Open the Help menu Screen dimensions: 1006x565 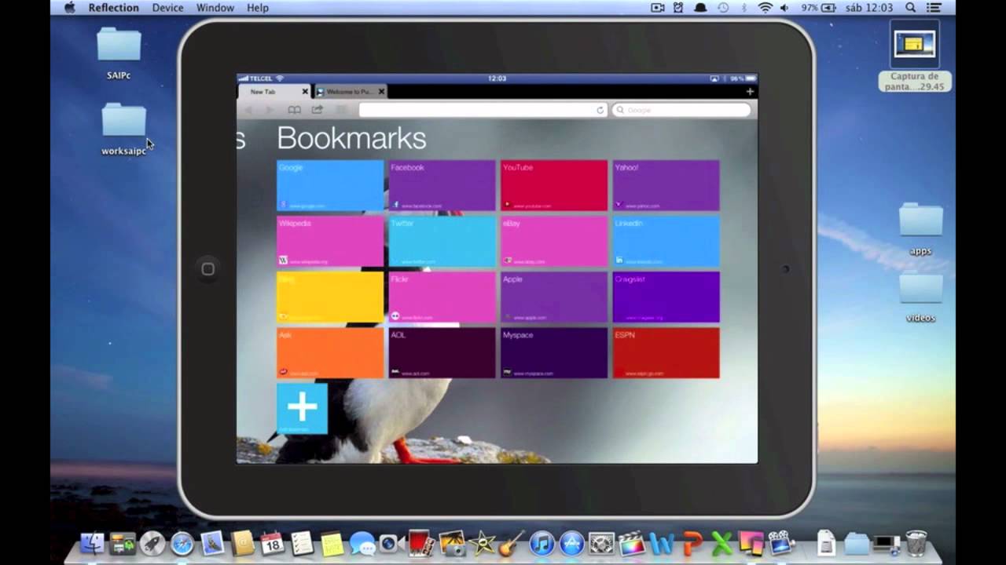[258, 8]
